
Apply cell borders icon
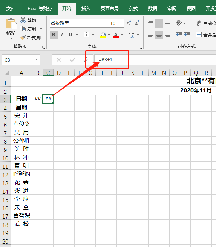point(86,35)
